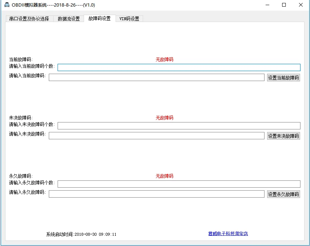Screen dimensions: 310x246
Task: Click the 请输入未决故障码 input field
Action: 157,136
